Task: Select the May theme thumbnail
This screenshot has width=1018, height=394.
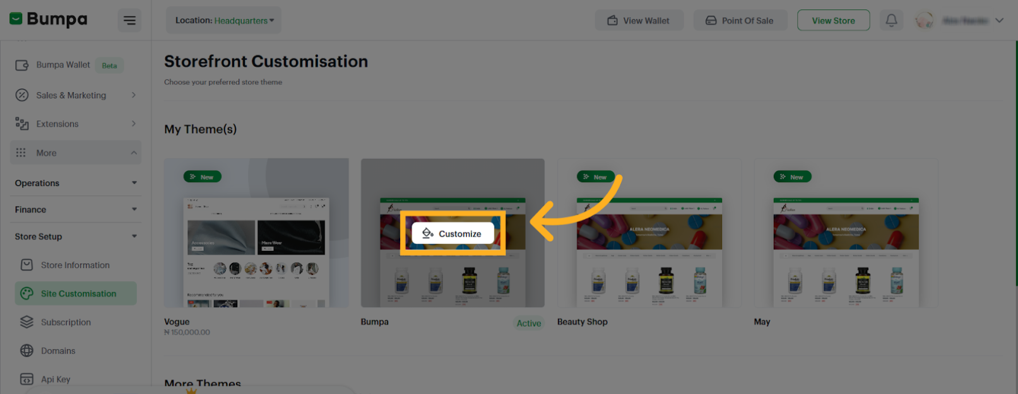Action: point(846,233)
